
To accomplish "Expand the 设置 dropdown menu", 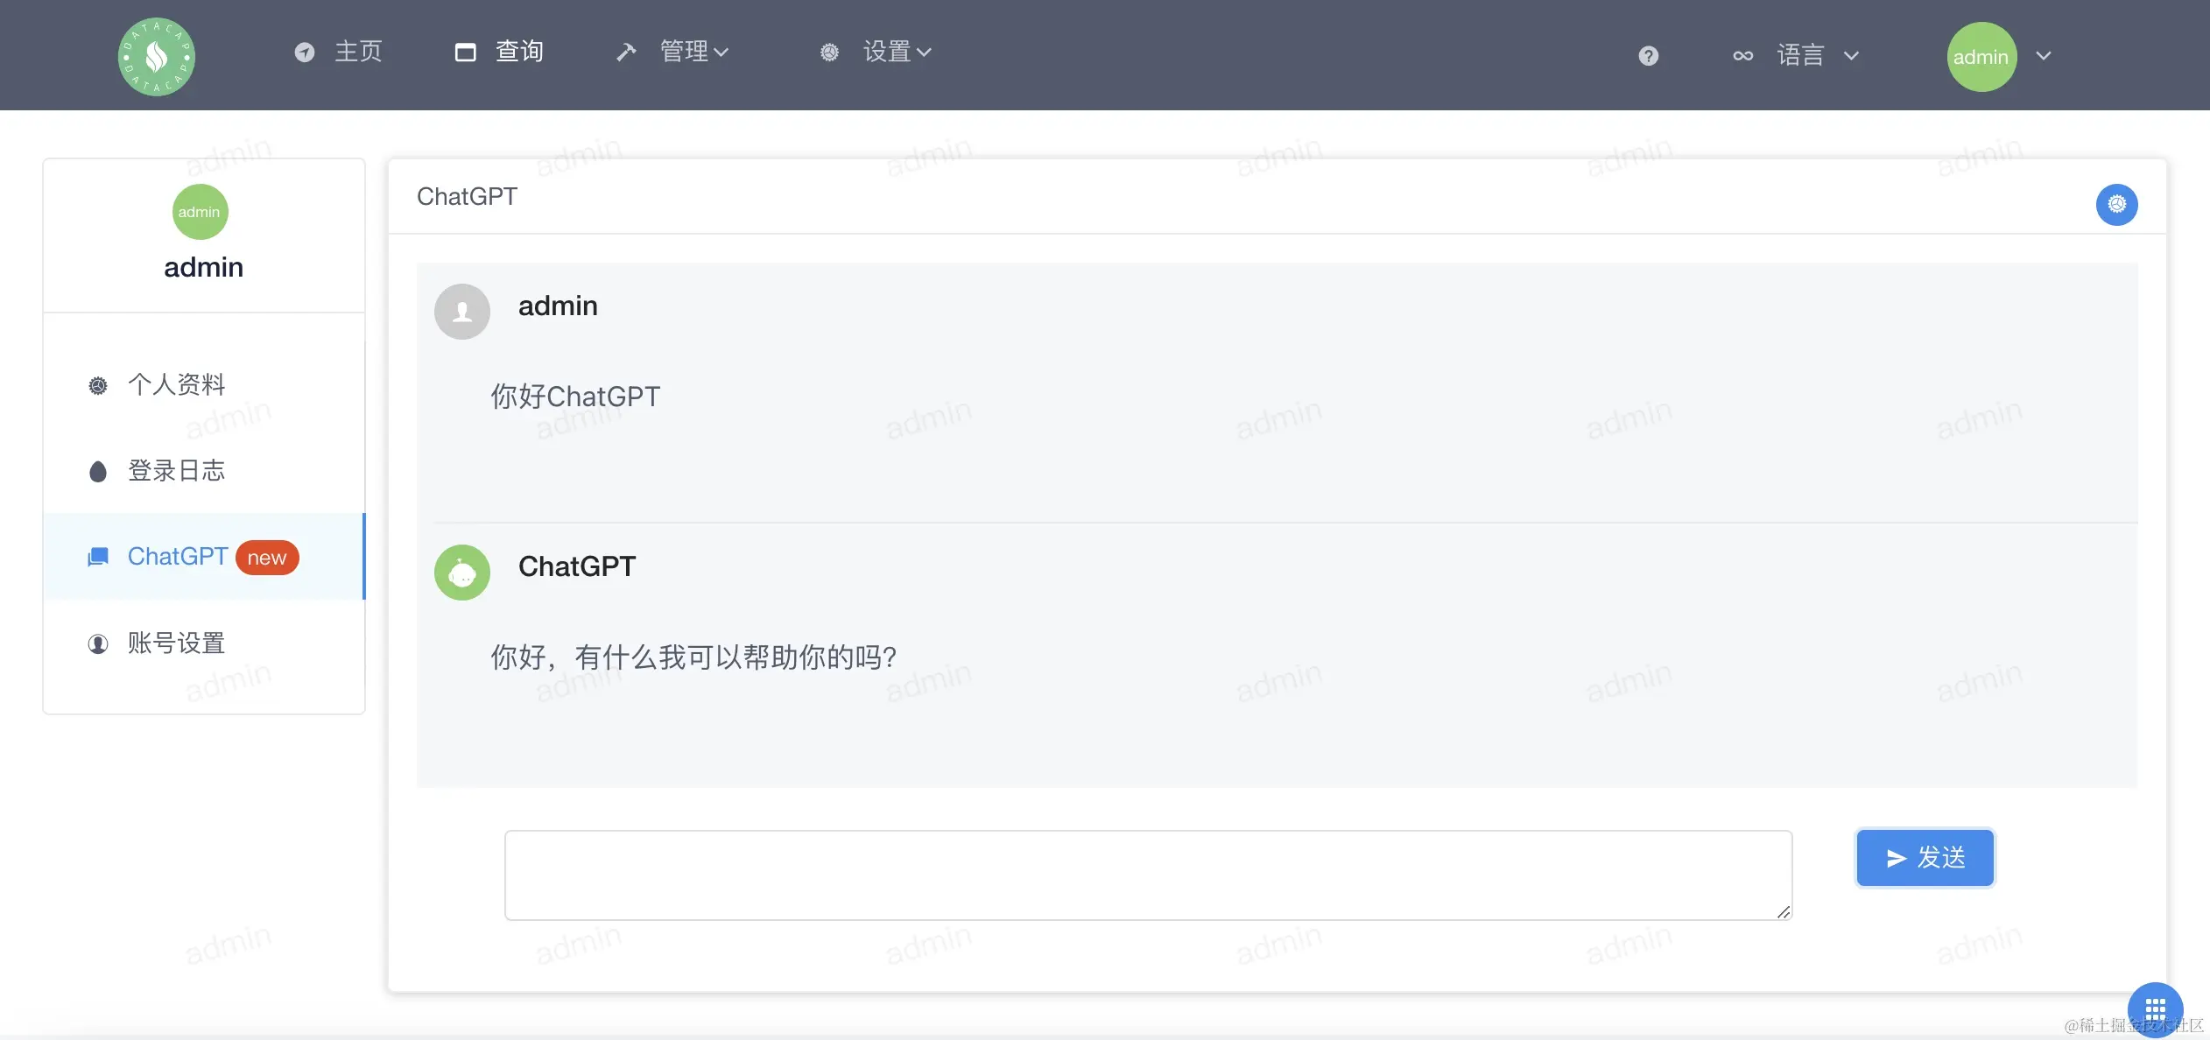I will (x=876, y=52).
